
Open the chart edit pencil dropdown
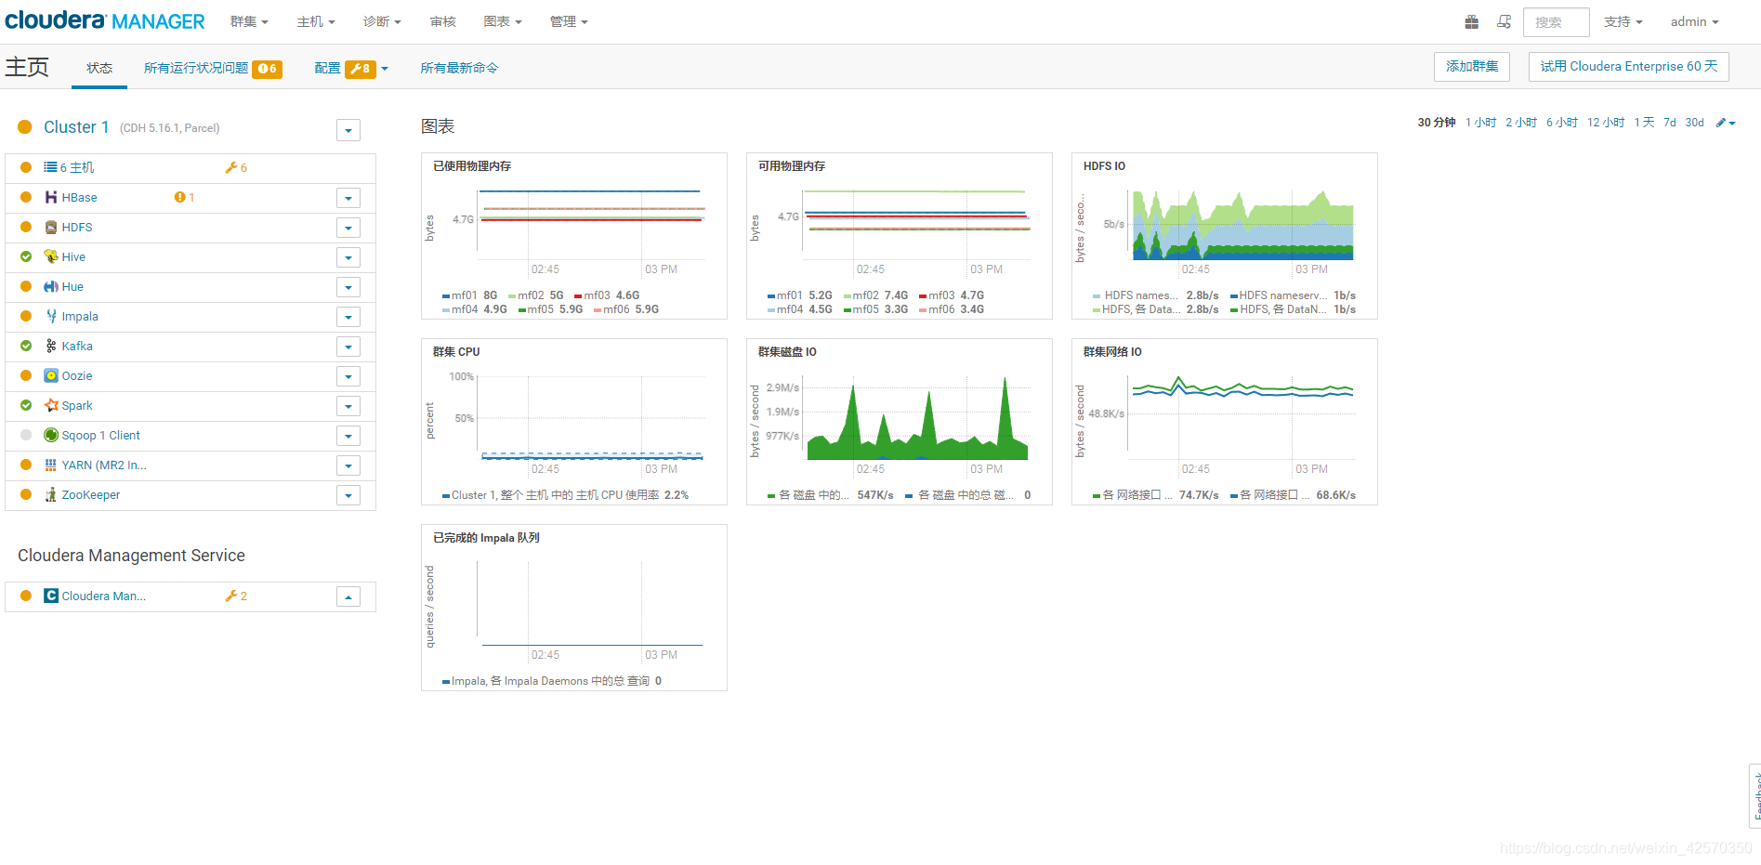1726,123
